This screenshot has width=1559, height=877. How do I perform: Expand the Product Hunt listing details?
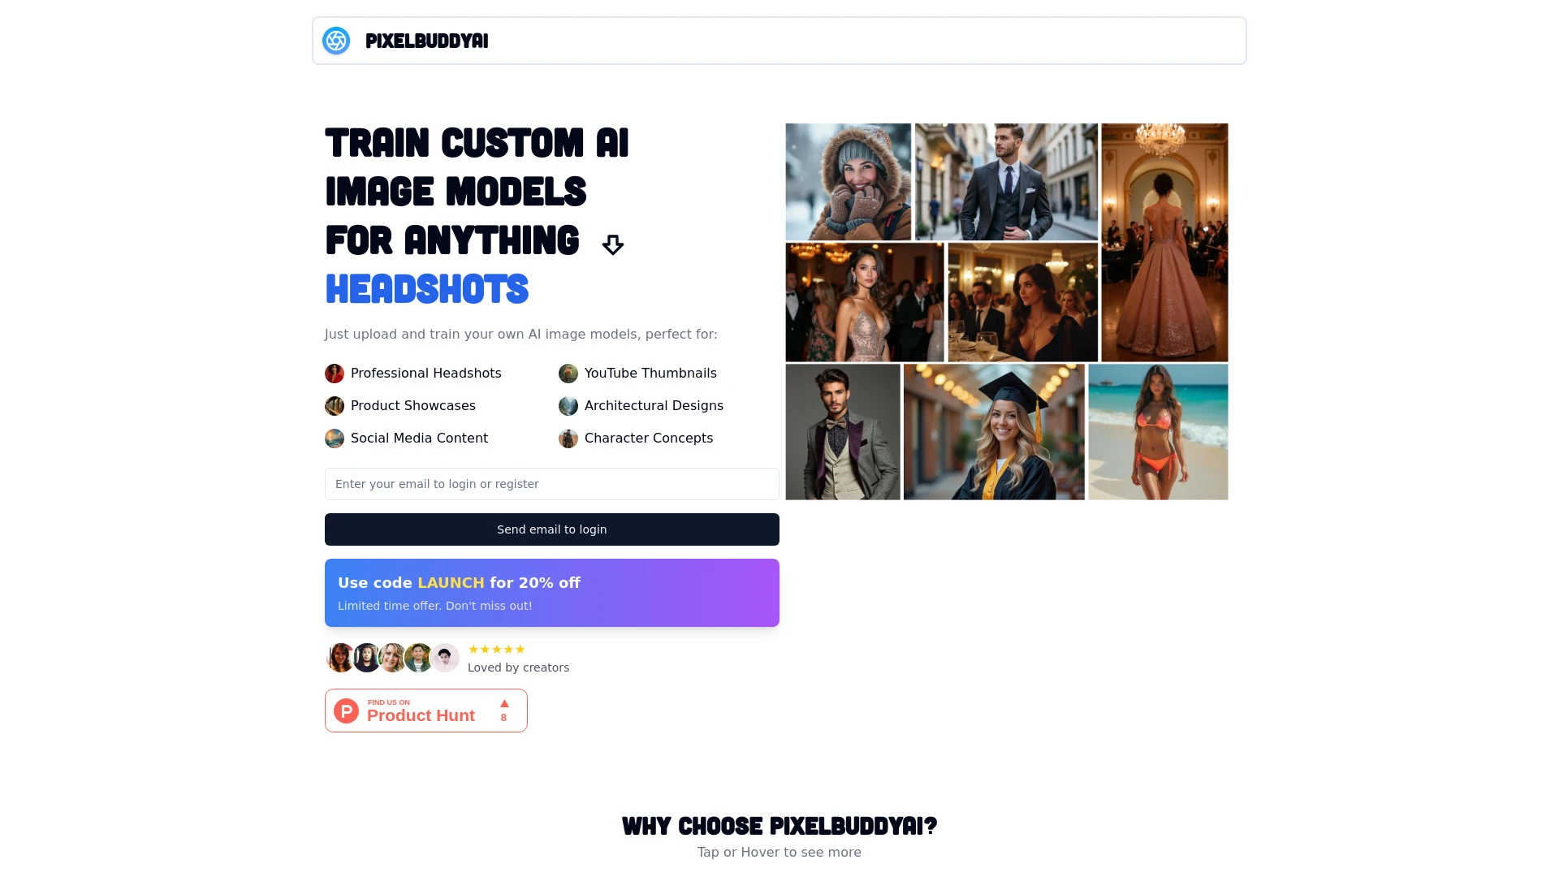coord(426,710)
